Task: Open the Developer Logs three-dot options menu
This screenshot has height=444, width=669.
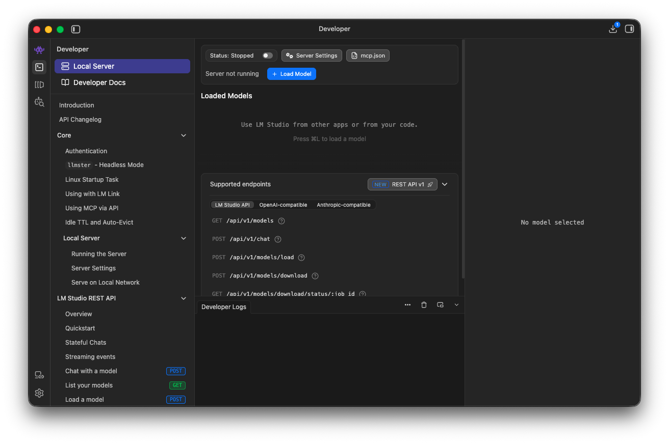Action: [407, 305]
